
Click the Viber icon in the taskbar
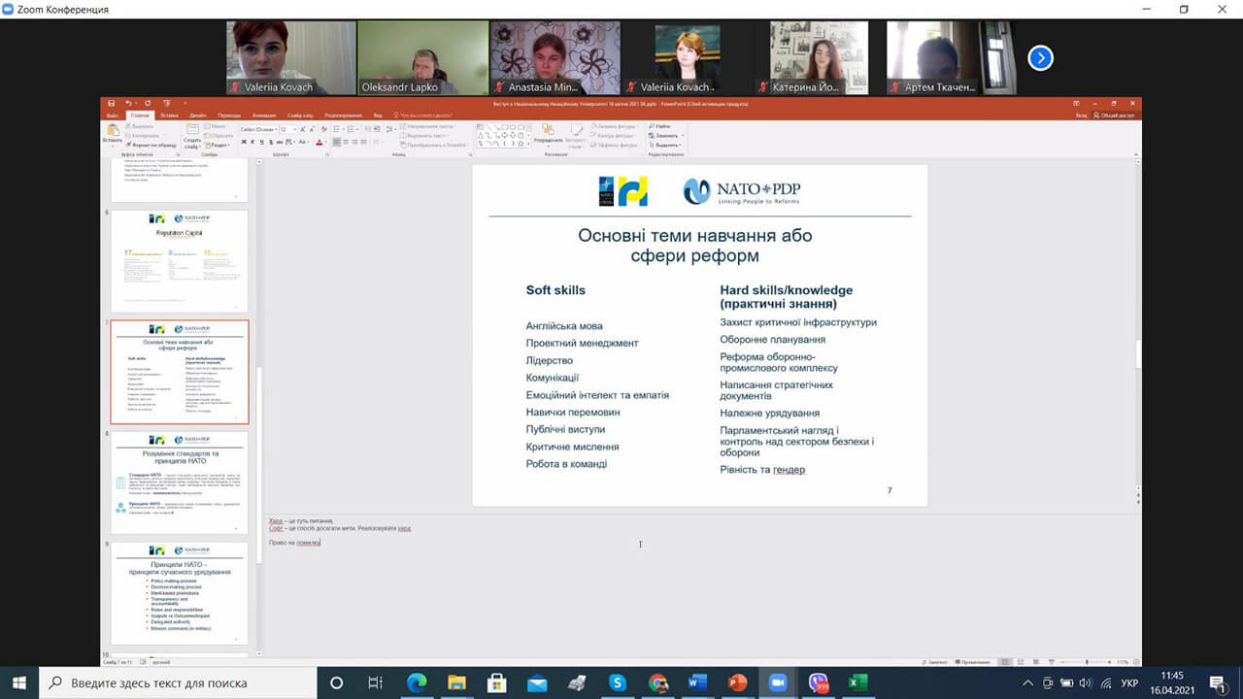coord(818,682)
